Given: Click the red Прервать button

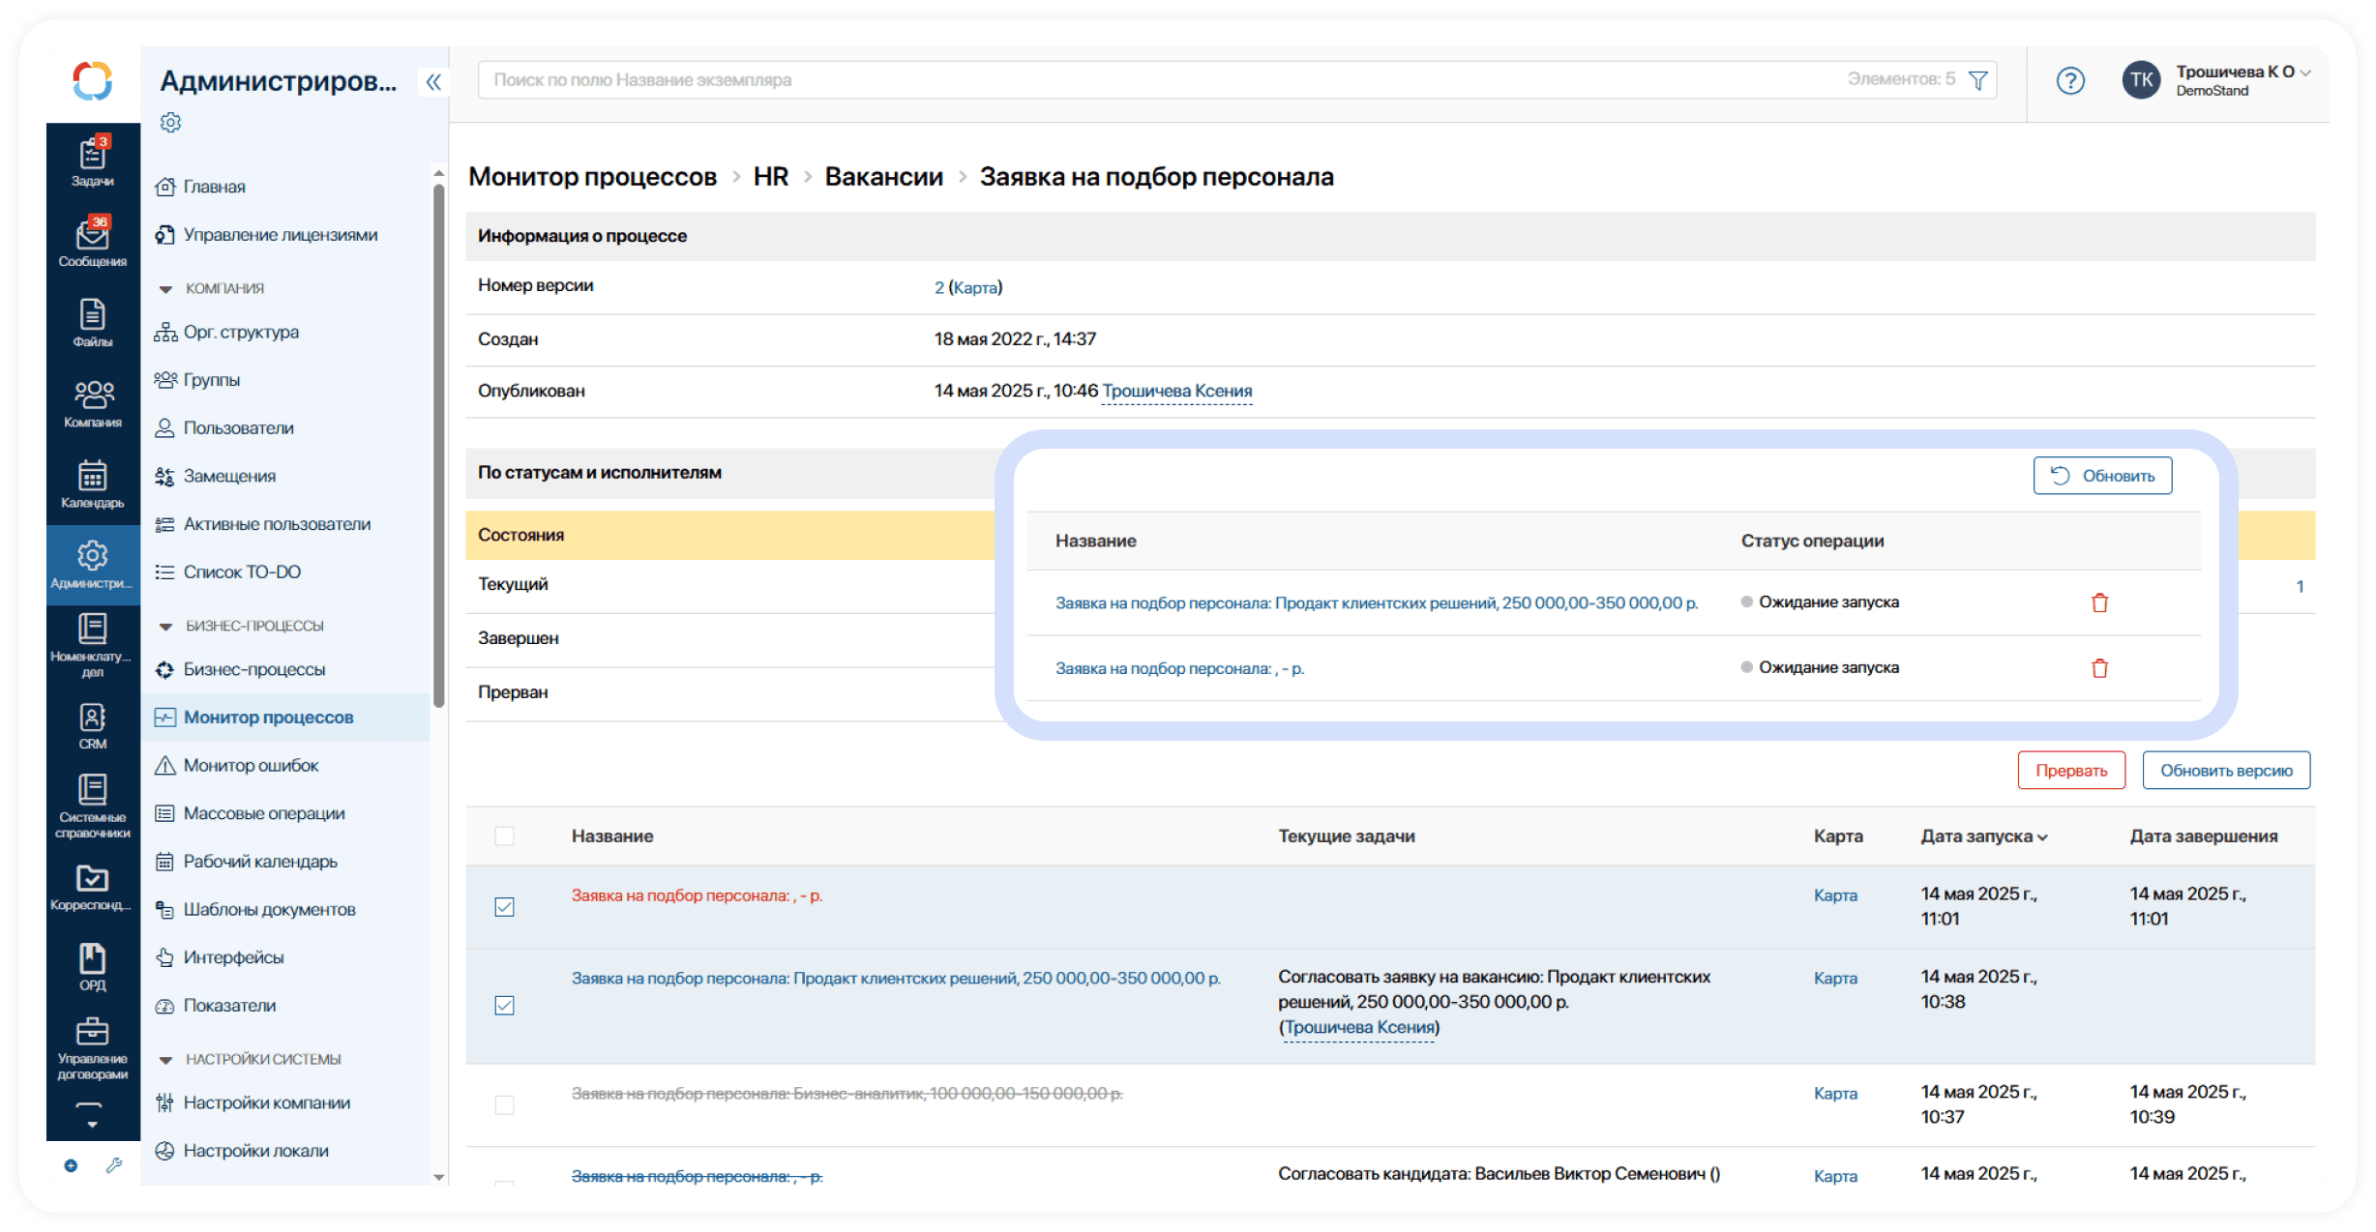Looking at the screenshot, I should click(2070, 771).
